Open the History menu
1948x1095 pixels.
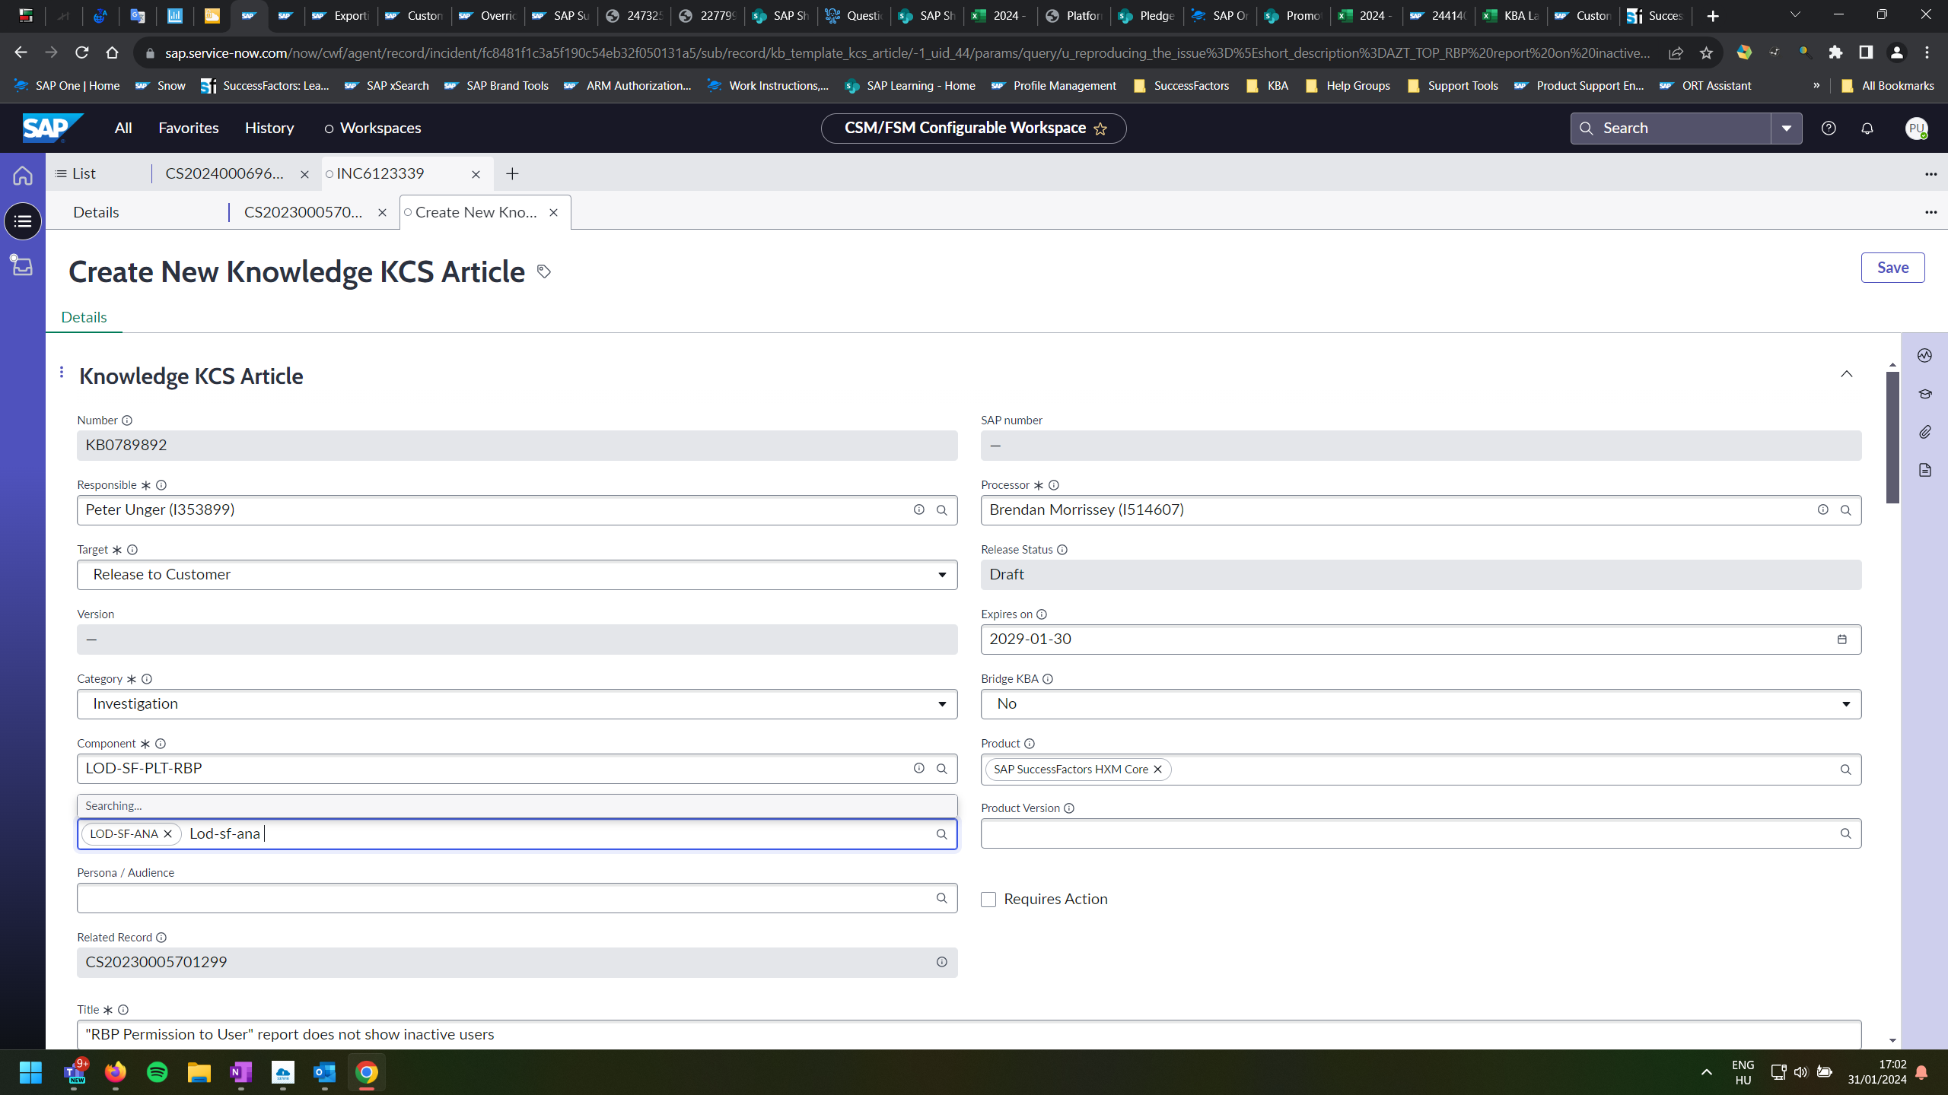coord(269,129)
